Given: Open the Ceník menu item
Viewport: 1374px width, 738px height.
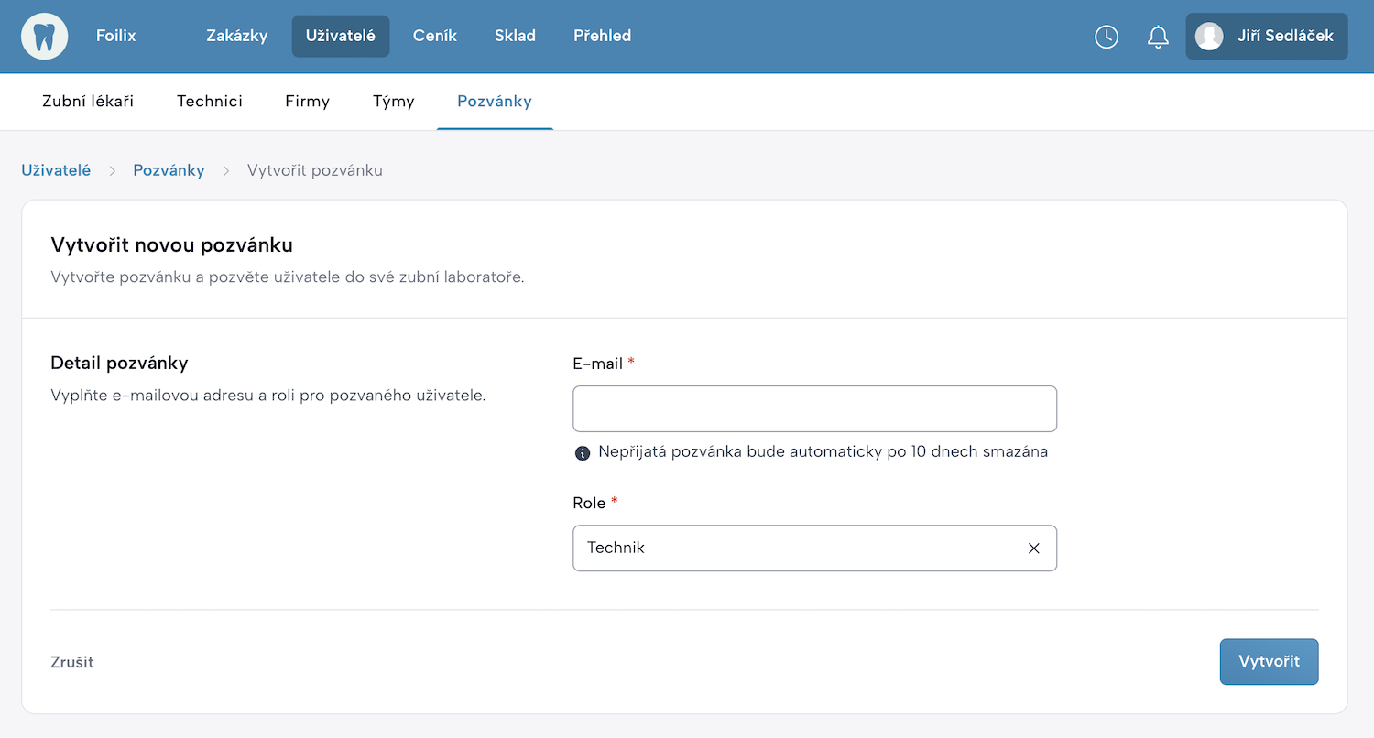Looking at the screenshot, I should (435, 37).
